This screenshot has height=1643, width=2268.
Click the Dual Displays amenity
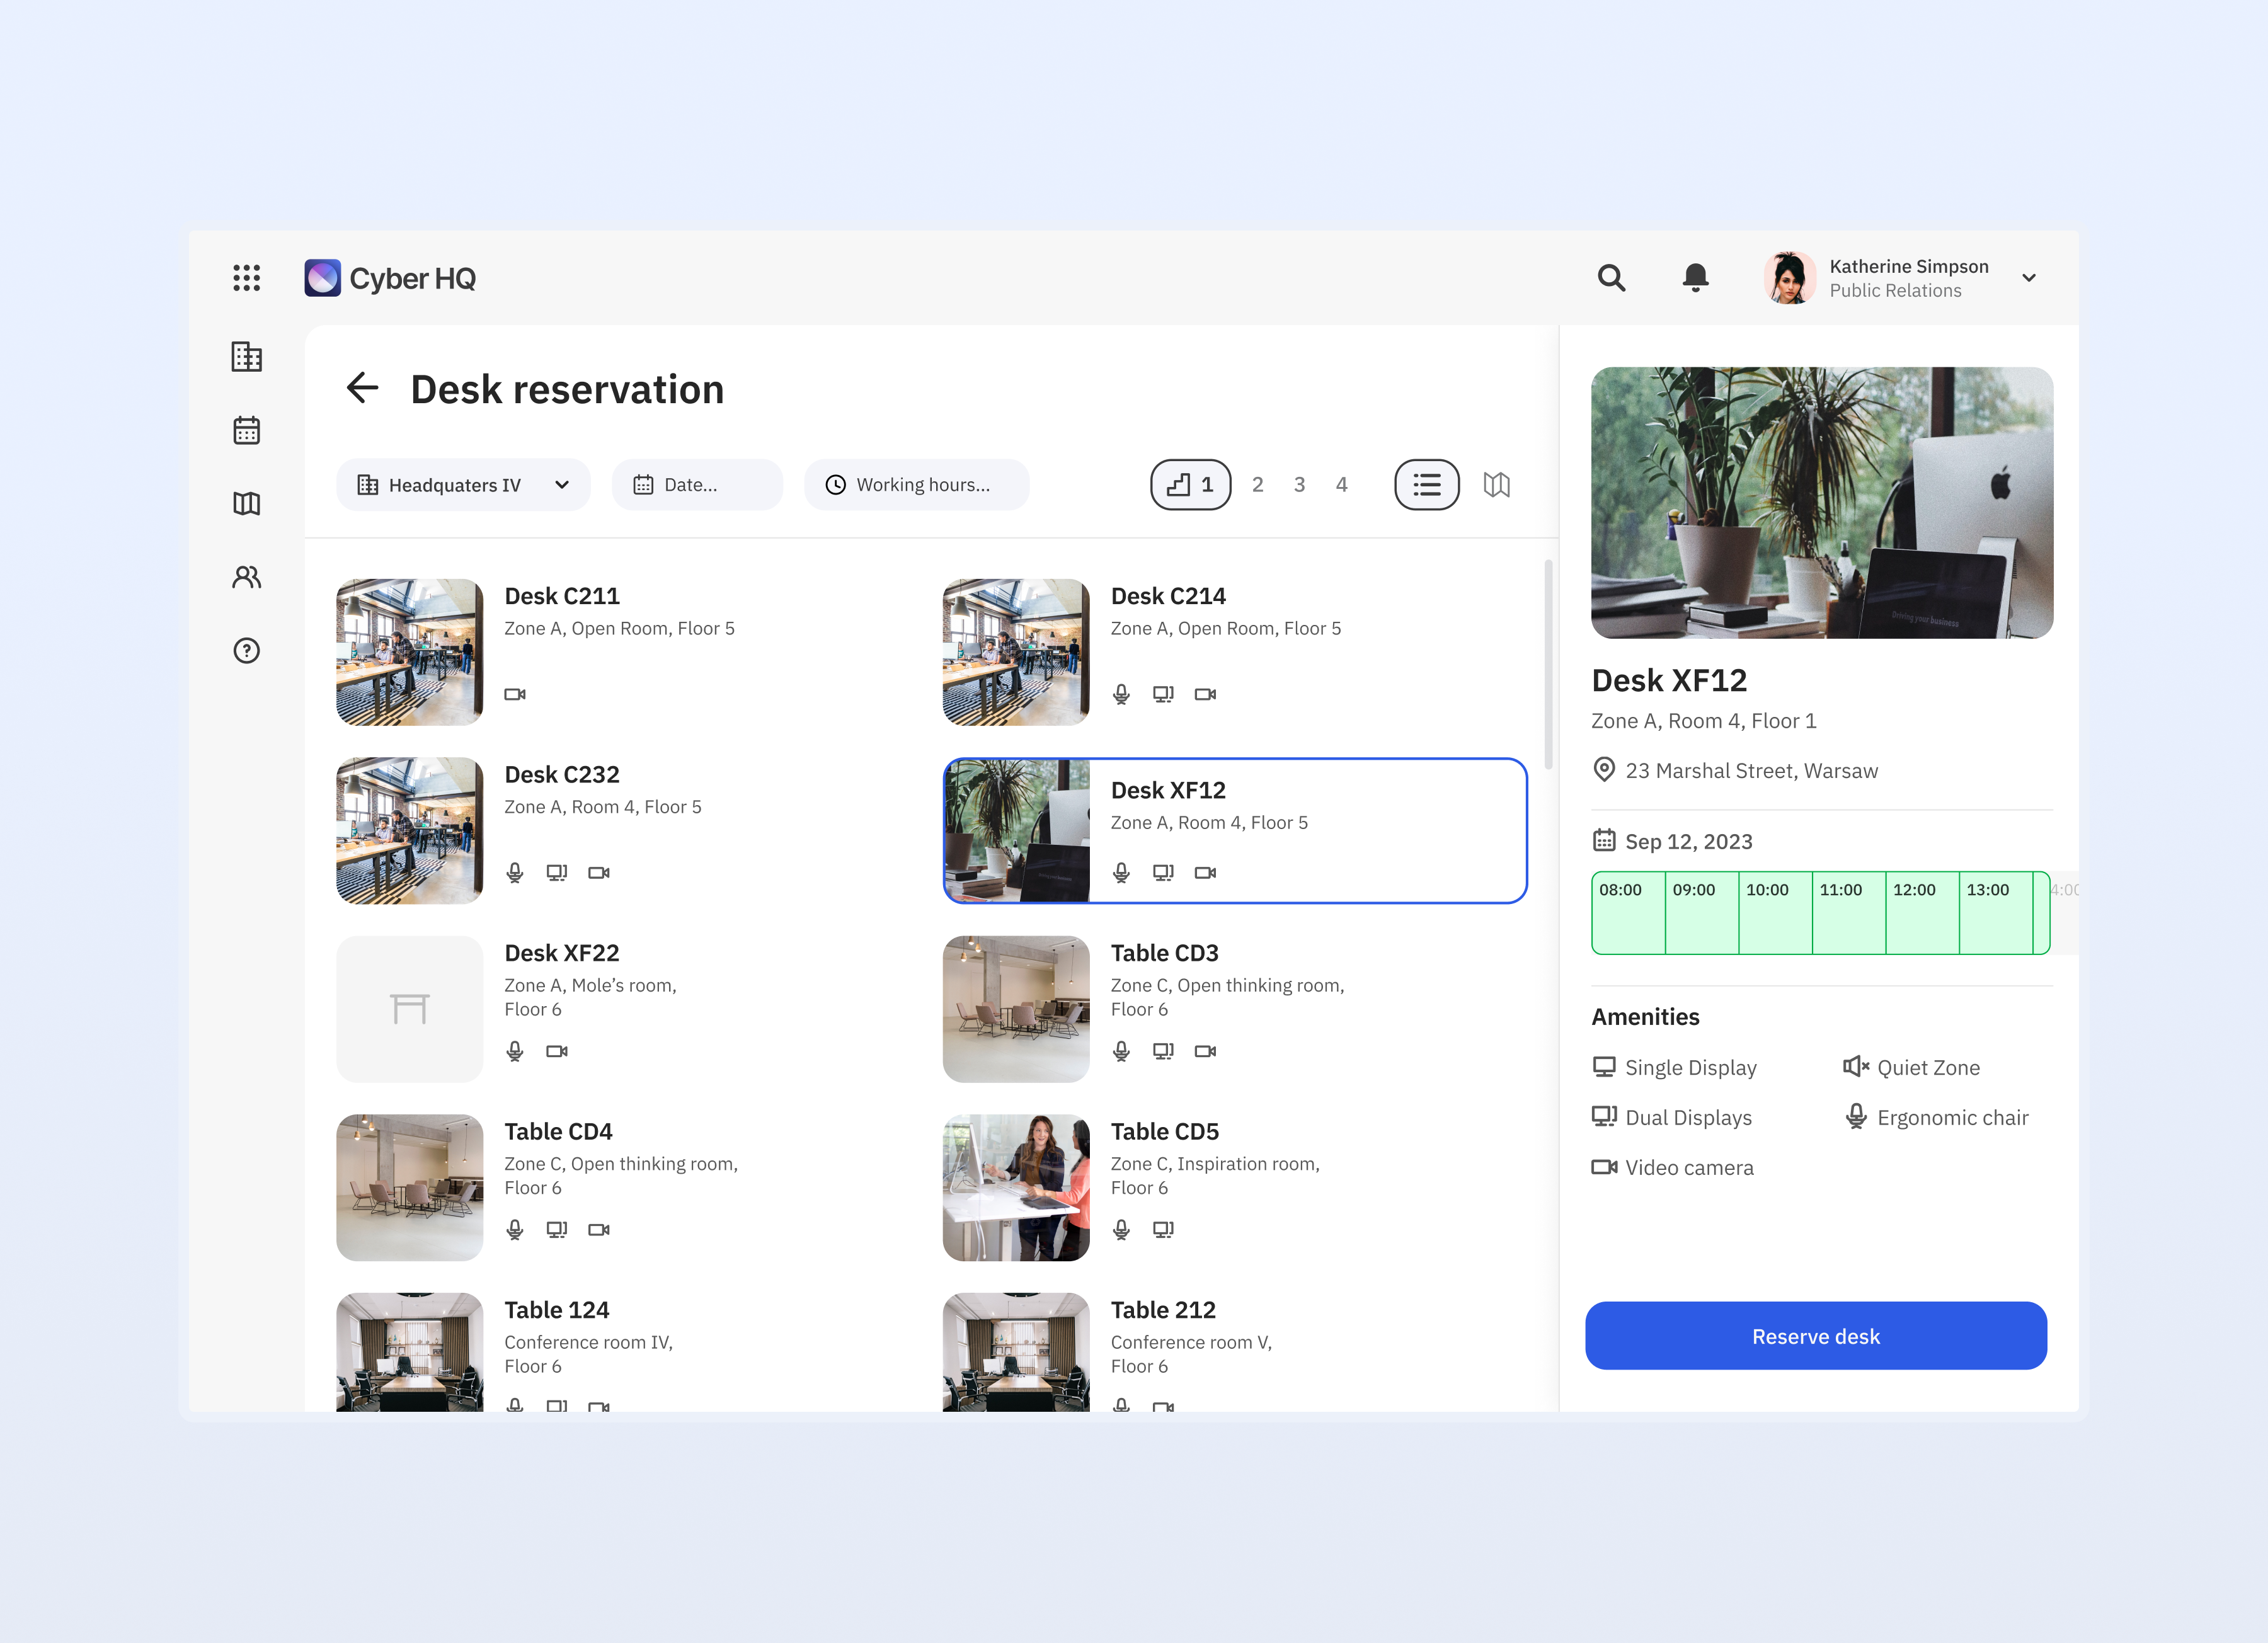(x=1672, y=1117)
